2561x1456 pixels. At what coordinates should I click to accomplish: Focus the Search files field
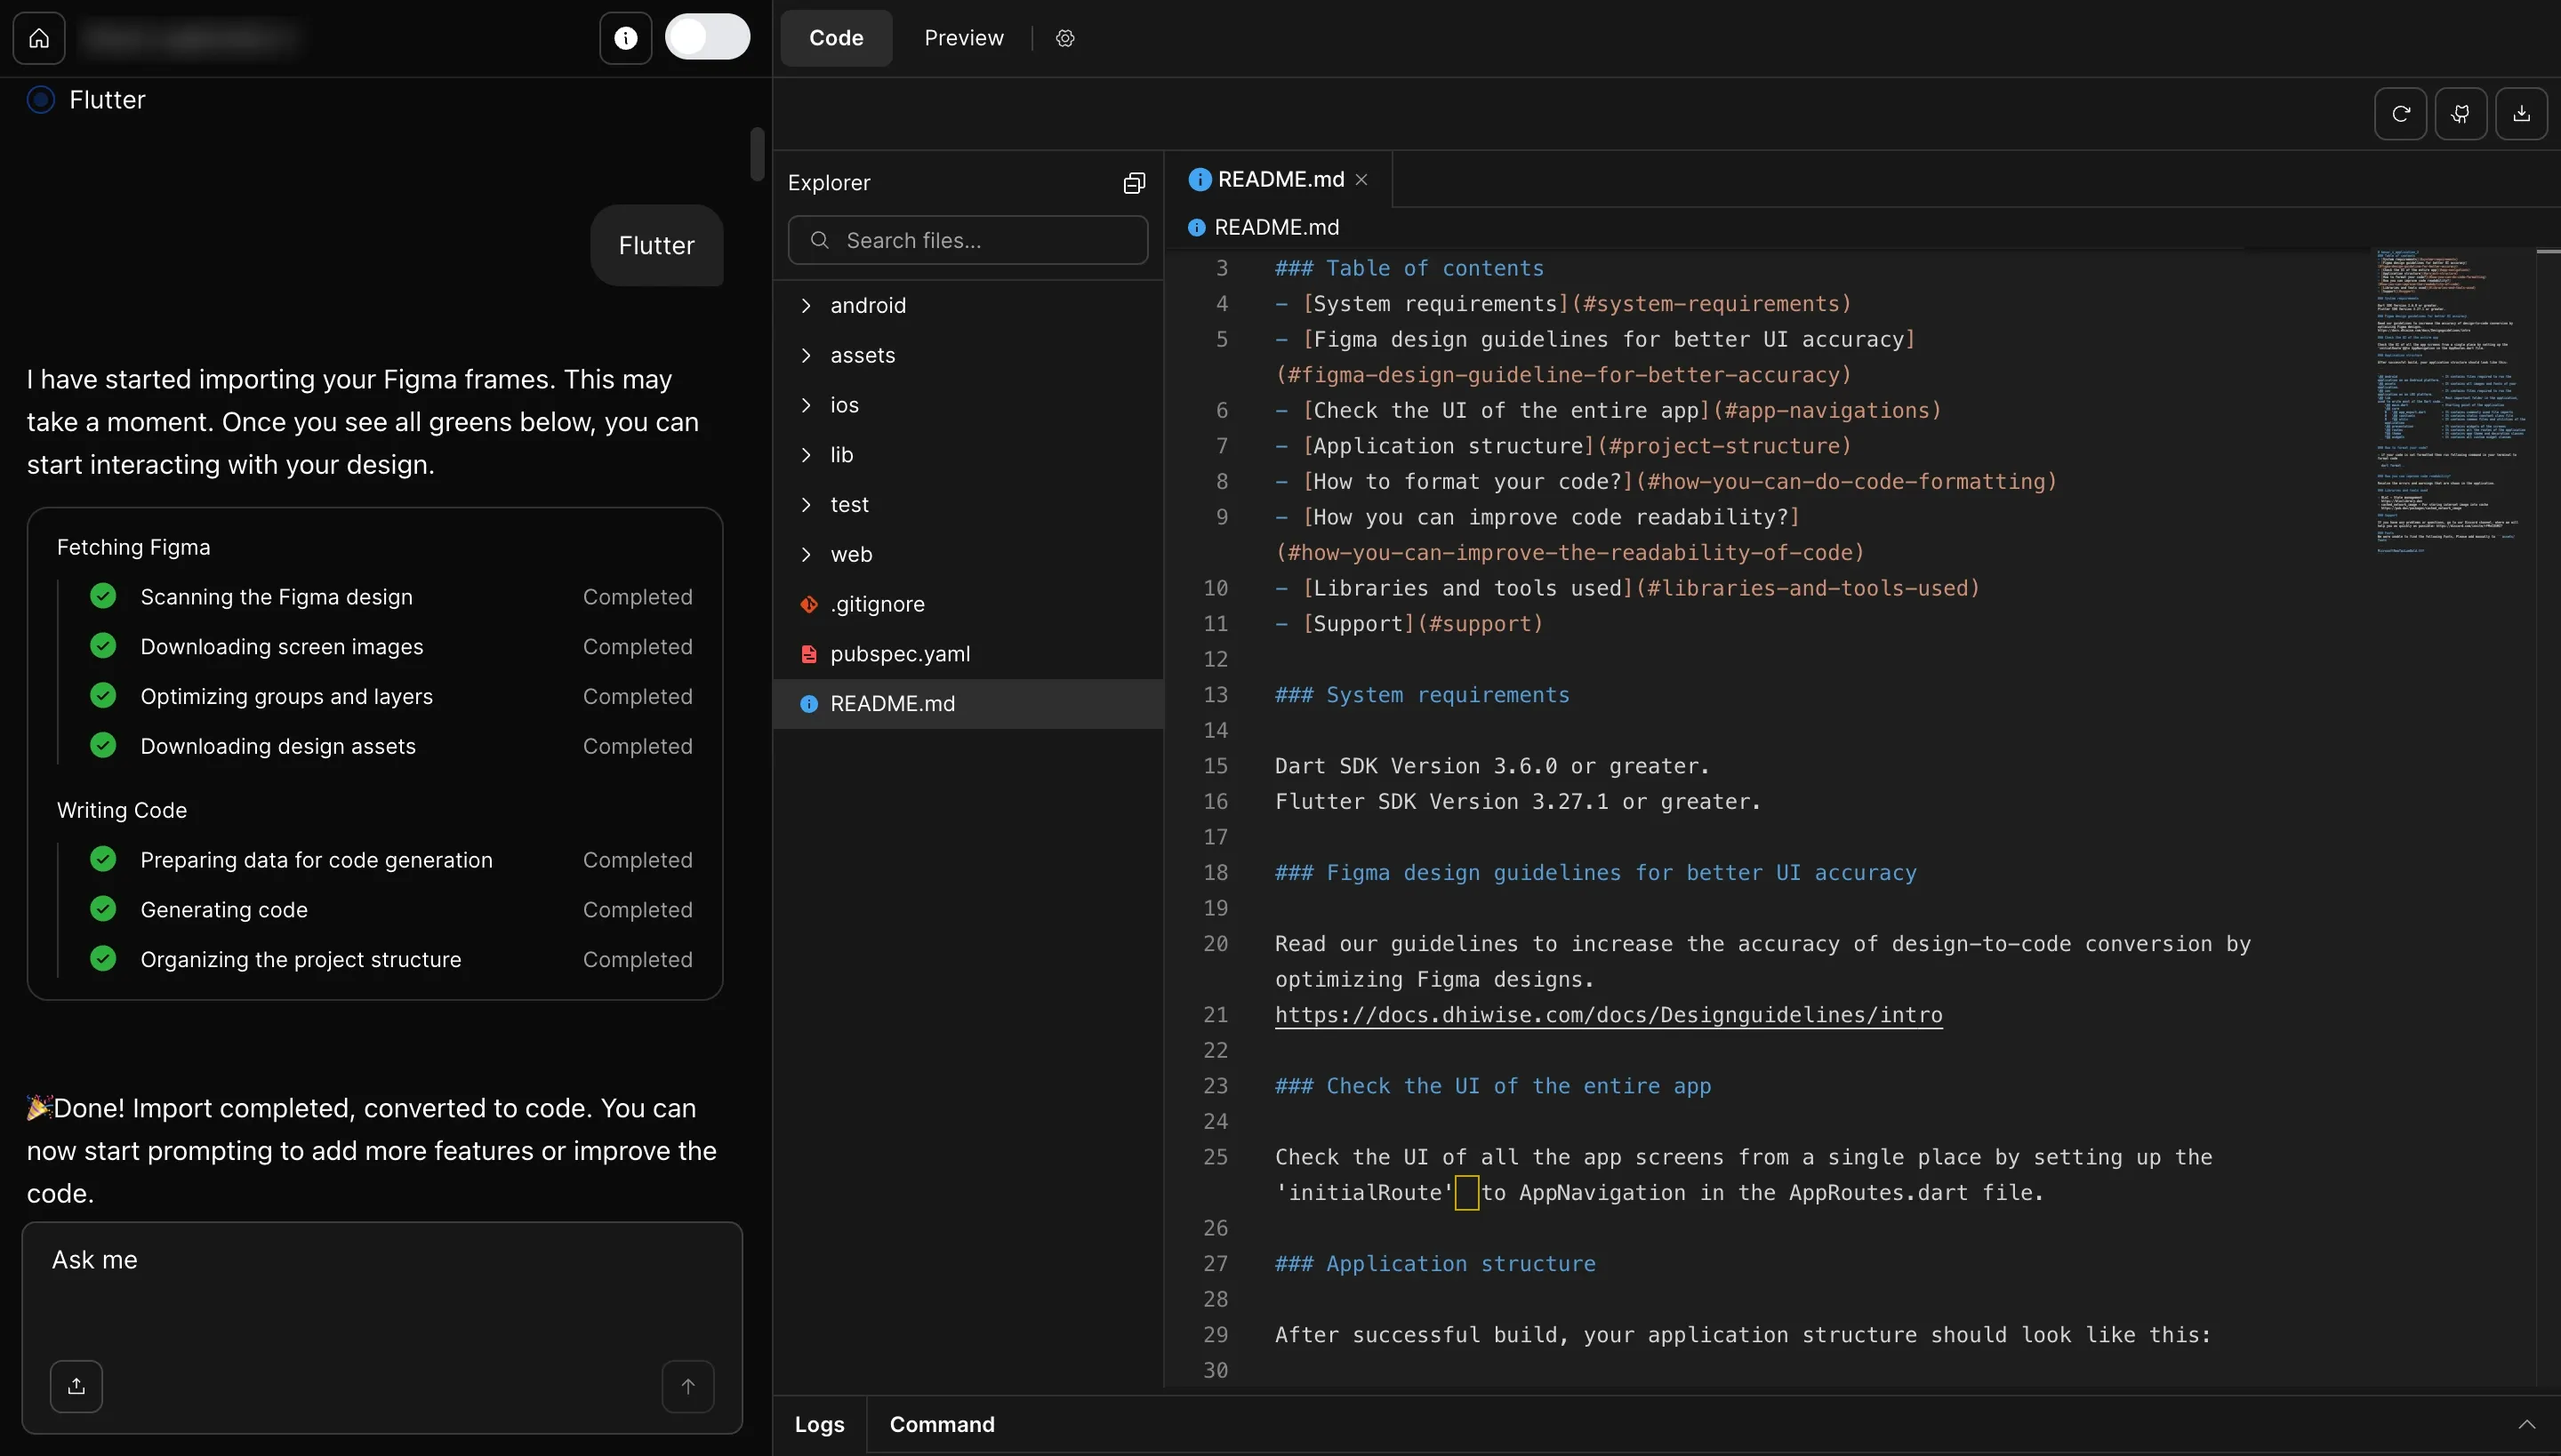pos(967,240)
